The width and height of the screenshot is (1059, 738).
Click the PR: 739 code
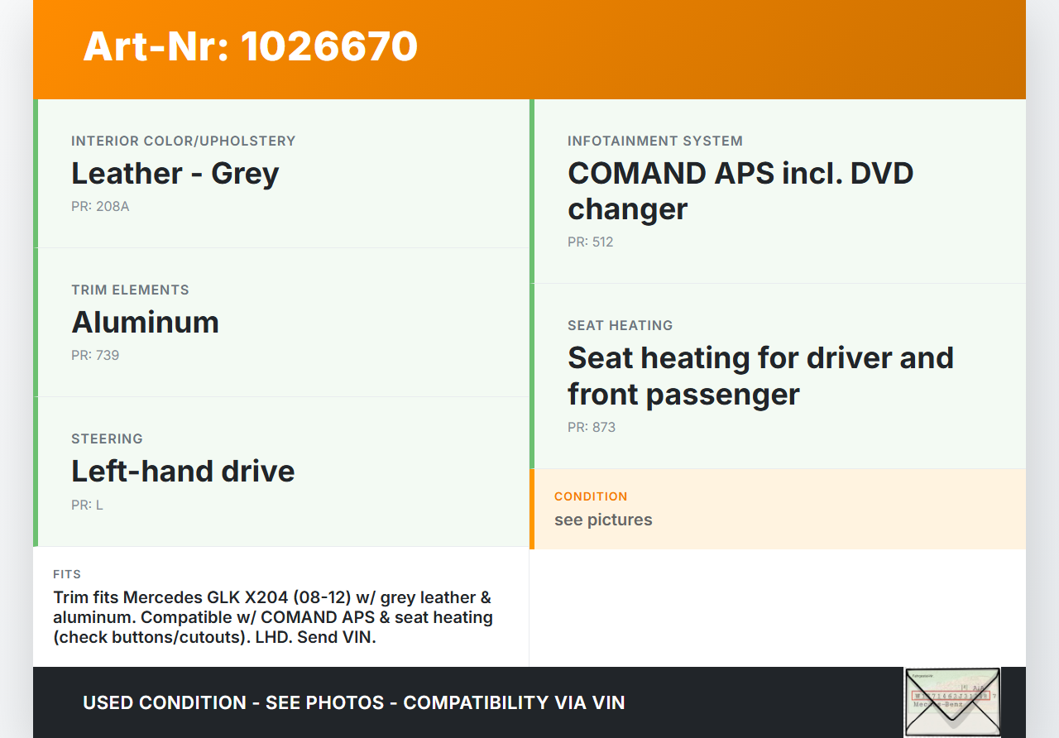(95, 355)
